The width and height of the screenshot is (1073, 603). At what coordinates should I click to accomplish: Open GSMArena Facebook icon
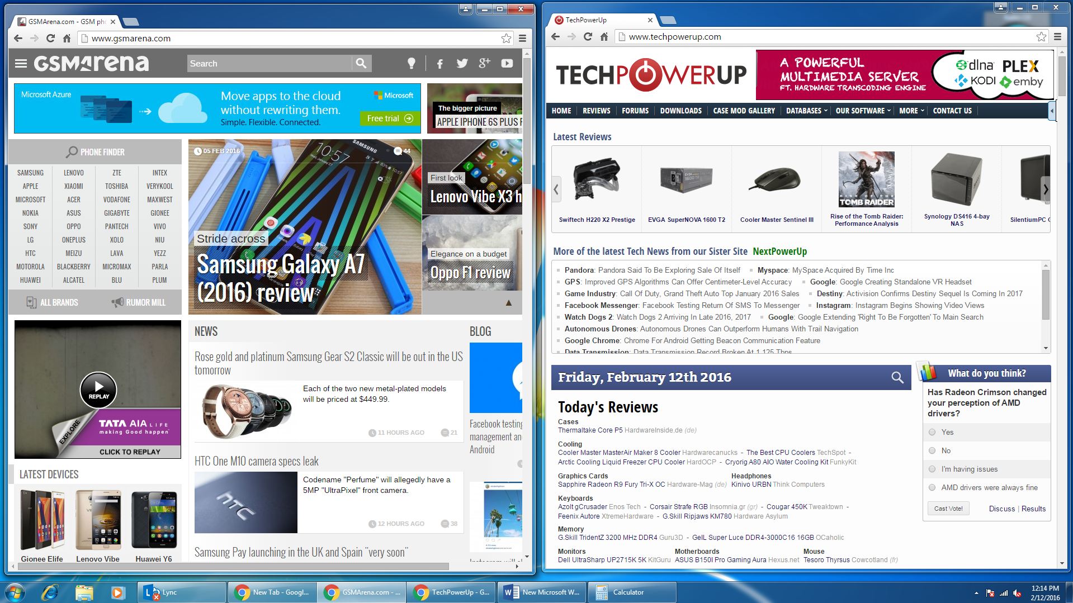pyautogui.click(x=440, y=64)
